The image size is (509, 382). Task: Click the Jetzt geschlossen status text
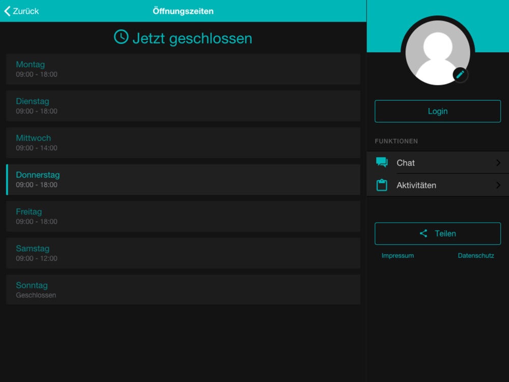[192, 38]
